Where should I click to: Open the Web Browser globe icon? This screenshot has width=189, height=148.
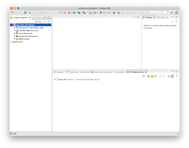pyautogui.click(x=114, y=12)
